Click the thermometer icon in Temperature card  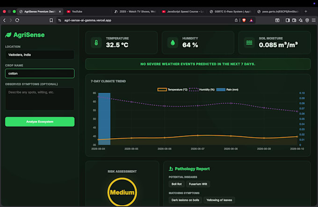click(96, 43)
